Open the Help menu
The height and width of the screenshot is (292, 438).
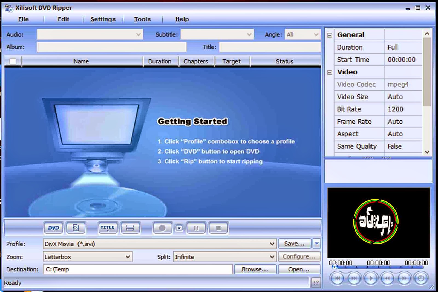182,19
